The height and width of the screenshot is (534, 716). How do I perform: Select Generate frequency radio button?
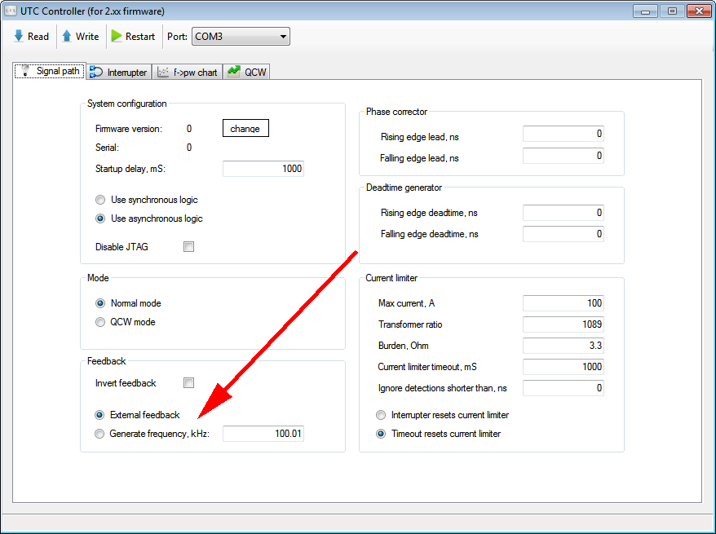coord(100,434)
